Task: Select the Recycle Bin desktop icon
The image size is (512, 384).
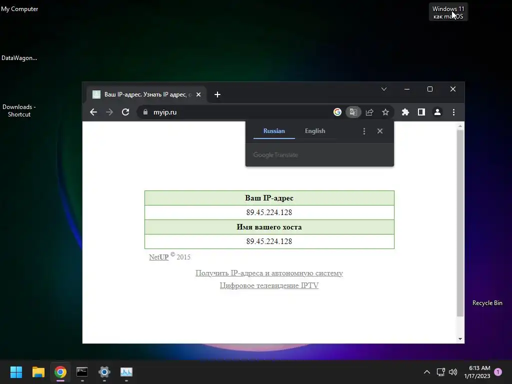Action: (487, 302)
